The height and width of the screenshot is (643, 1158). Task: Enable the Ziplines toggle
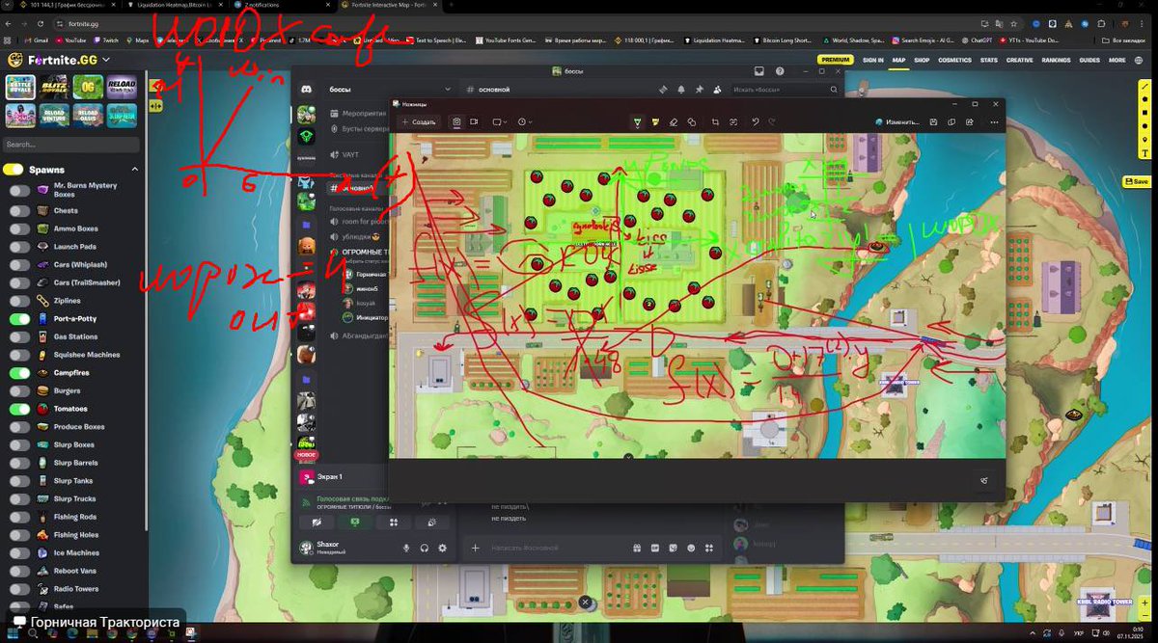click(19, 301)
